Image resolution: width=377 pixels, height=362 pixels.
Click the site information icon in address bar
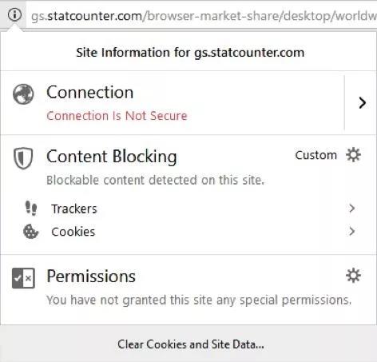click(14, 14)
